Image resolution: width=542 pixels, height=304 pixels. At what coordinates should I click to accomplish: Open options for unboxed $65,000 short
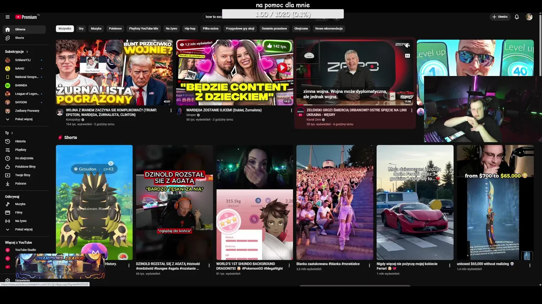pos(530,266)
